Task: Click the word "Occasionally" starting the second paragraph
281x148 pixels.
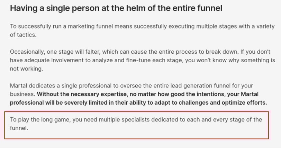Action: pos(27,52)
